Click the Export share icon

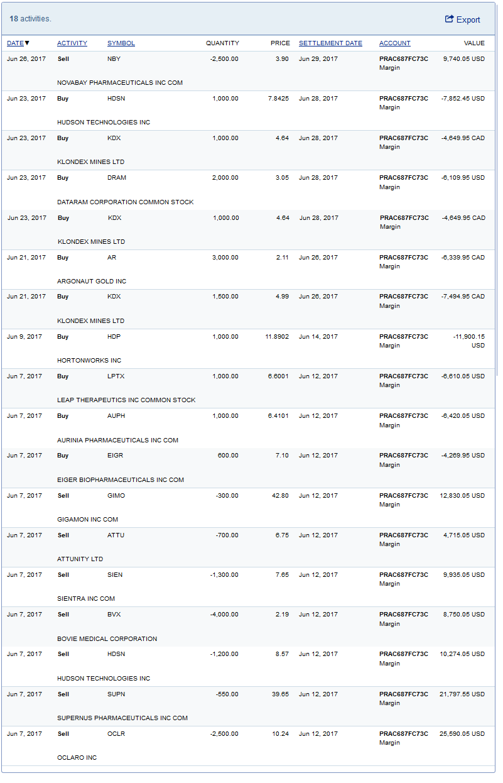pos(449,19)
